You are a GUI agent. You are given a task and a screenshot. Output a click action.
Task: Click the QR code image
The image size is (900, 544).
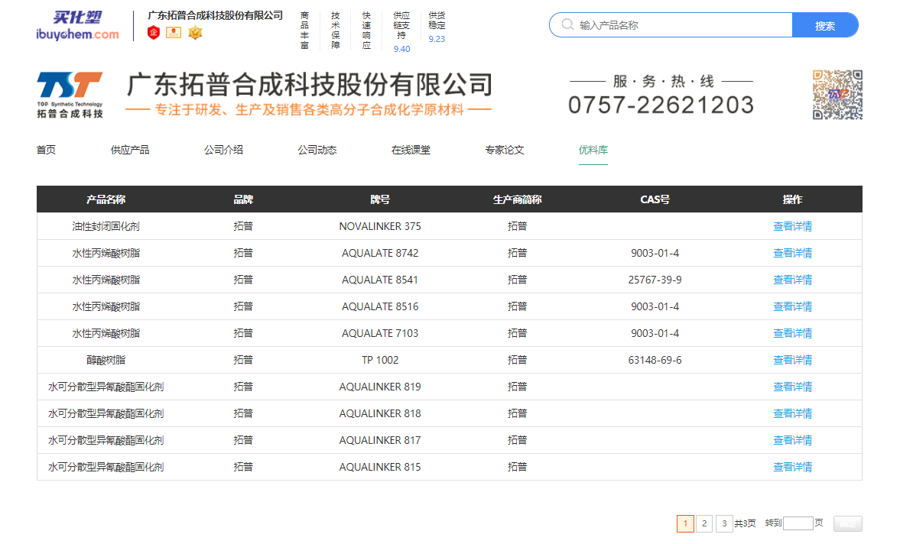pos(837,95)
